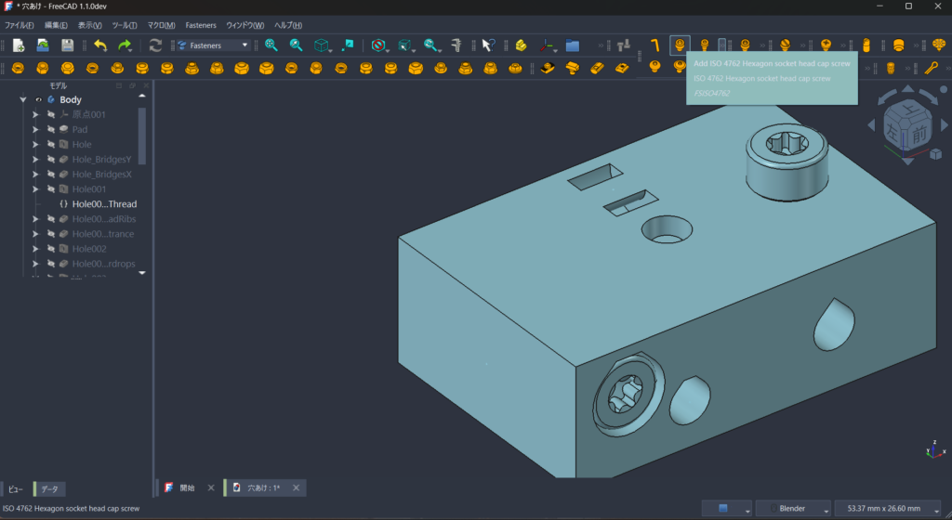
Task: Toggle visibility of Hole001
Action: tap(51, 189)
